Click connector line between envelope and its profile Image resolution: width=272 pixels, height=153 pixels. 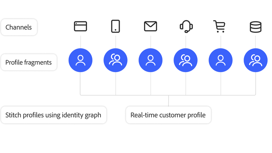click(x=151, y=41)
